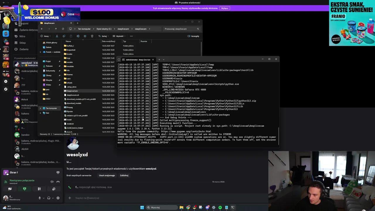This screenshot has width=375, height=211.
Task: Open Discord user settings gear
Action: 58,198
